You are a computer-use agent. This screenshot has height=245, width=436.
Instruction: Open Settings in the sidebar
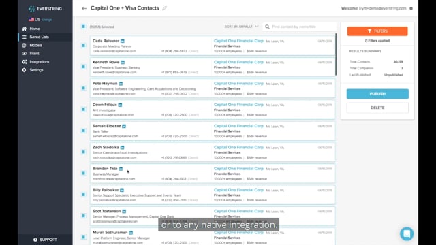(x=36, y=70)
